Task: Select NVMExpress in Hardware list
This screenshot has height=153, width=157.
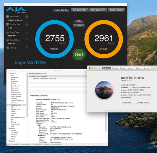Action: pos(15,105)
